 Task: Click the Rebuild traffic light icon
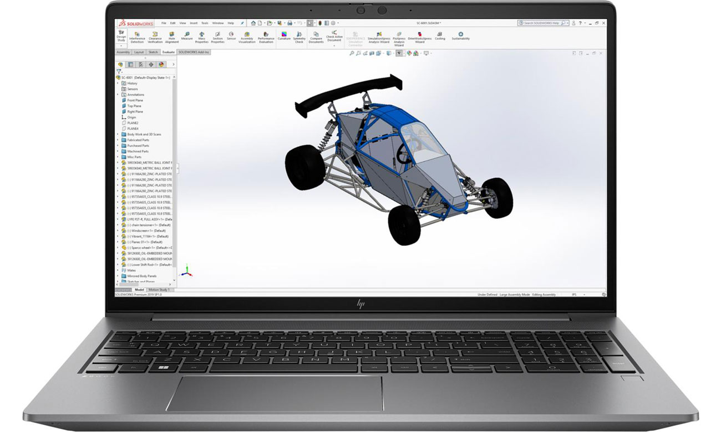(x=320, y=23)
